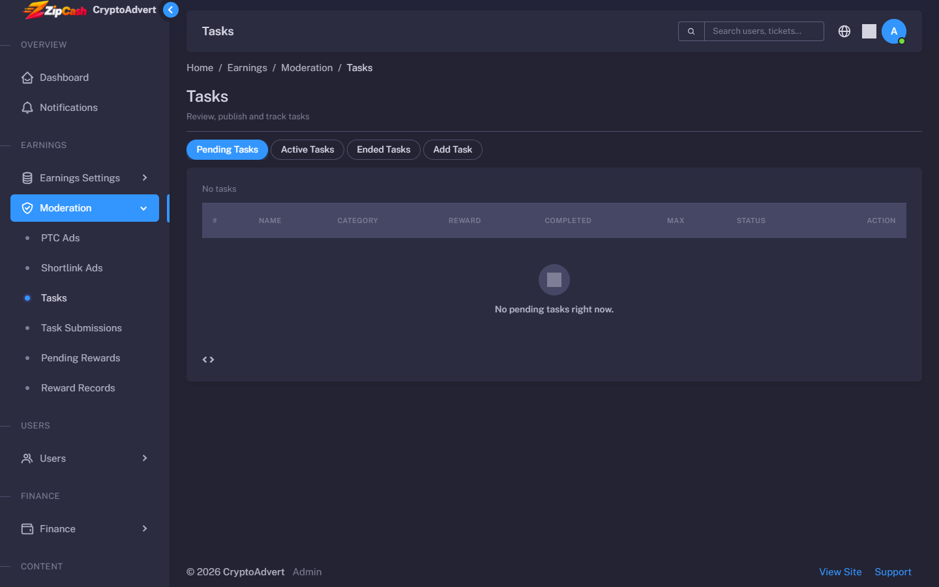Click the Dashboard home icon
The width and height of the screenshot is (939, 587).
27,78
